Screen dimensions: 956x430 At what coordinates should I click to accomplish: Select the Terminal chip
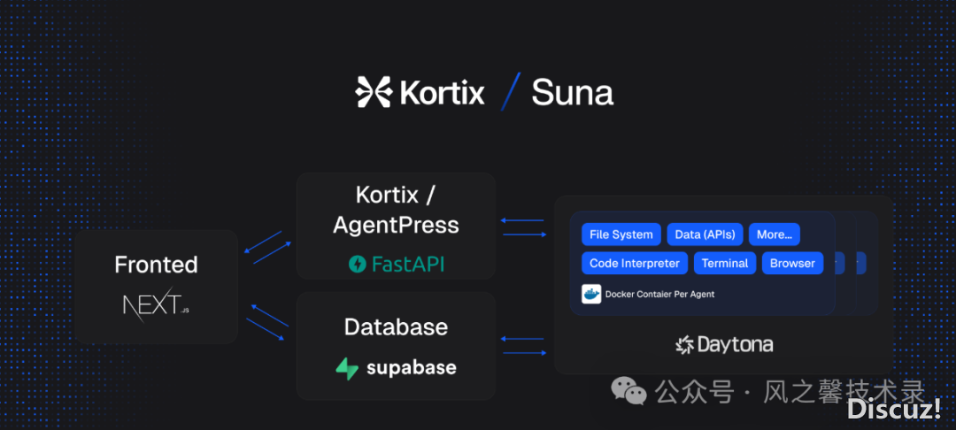pos(725,263)
